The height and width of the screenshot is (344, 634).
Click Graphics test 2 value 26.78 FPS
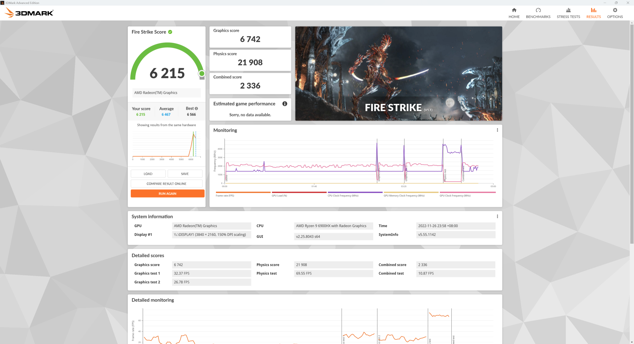[x=211, y=282]
